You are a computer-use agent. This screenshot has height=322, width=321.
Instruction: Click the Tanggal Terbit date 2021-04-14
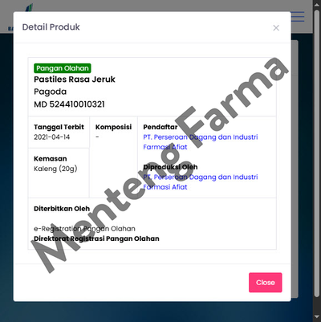tap(51, 137)
